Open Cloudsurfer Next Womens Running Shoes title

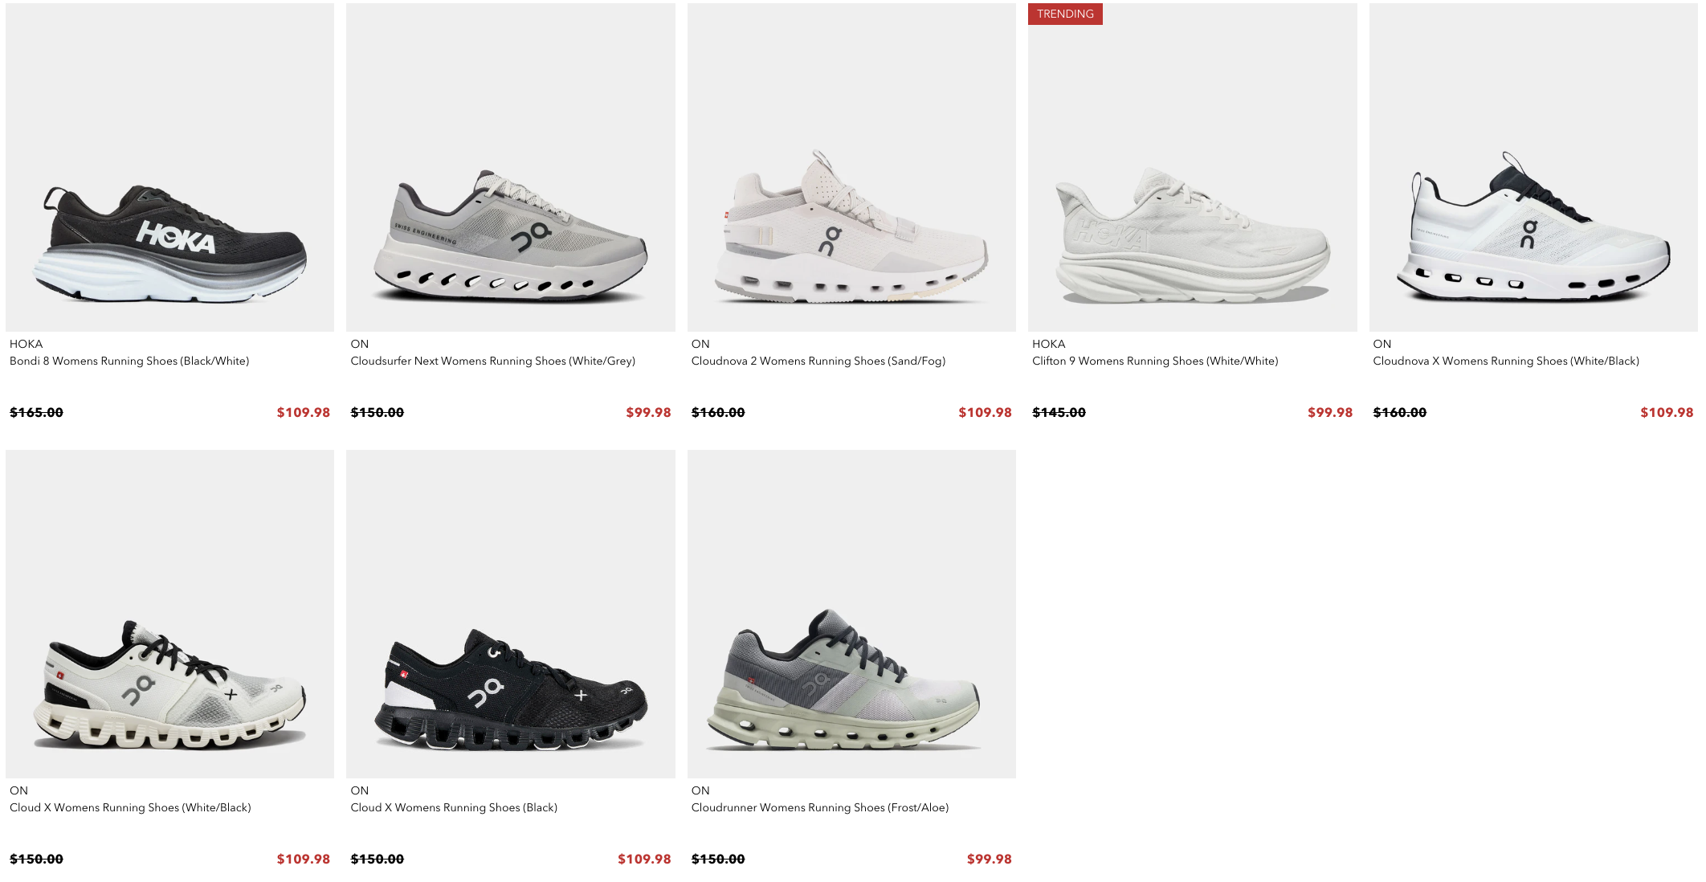(492, 361)
